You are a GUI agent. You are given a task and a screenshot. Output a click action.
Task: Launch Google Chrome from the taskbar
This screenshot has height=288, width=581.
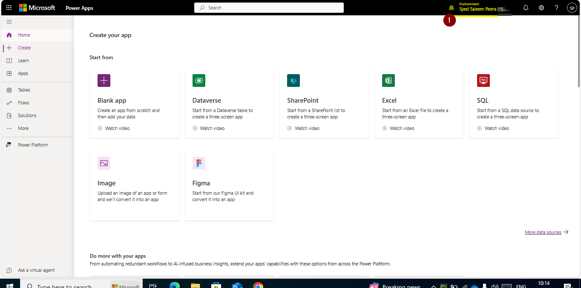pyautogui.click(x=258, y=285)
